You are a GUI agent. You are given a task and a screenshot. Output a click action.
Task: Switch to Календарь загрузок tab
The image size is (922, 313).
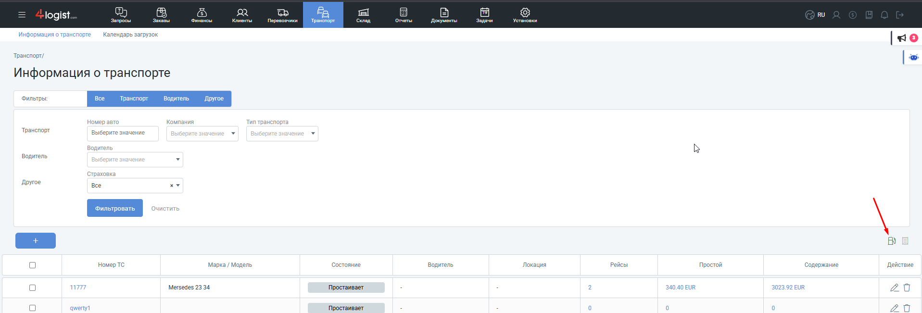point(130,35)
